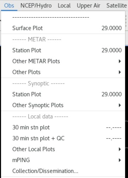Viewport: 128px width, 178px height.
Task: Select 30 min stn plot entry
Action: click(x=63, y=127)
